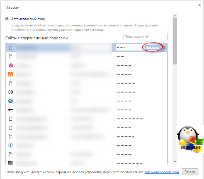Open the passwords.google.com link

(162, 172)
